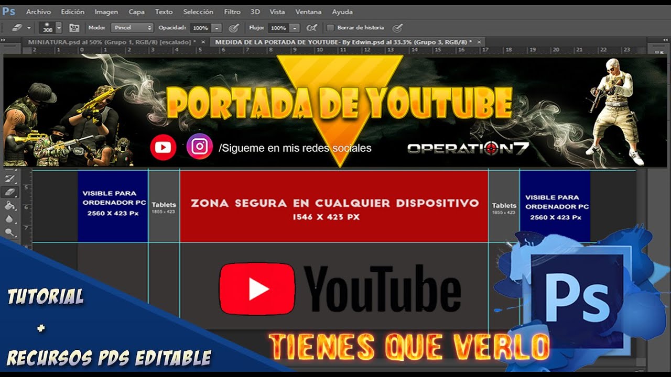Toggle pressure for opacity icon after Opacidad
Screen dimensions: 671x377
(234, 28)
